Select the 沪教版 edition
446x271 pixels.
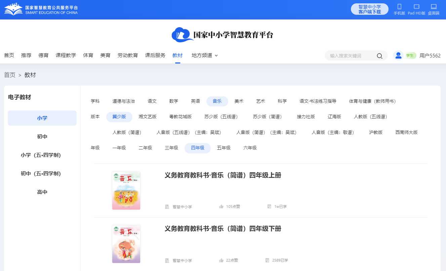[x=376, y=132]
